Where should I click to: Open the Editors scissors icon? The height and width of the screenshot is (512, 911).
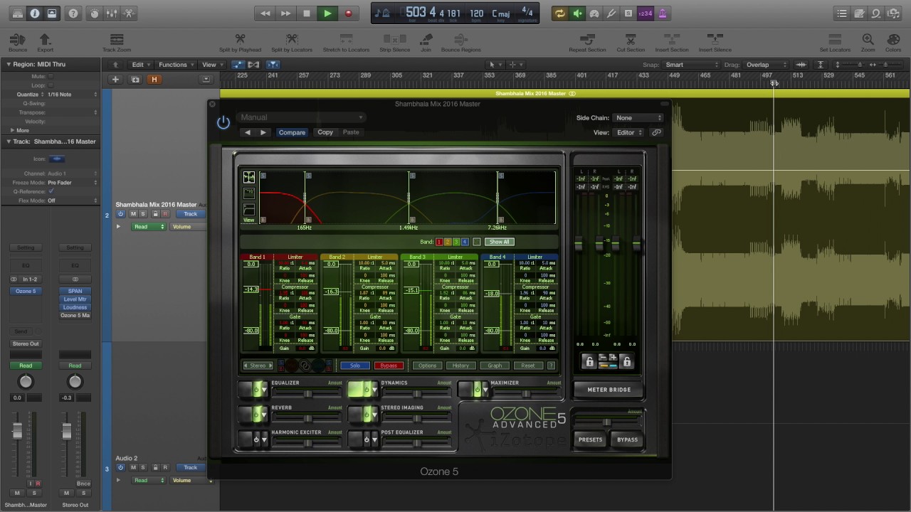pos(129,14)
